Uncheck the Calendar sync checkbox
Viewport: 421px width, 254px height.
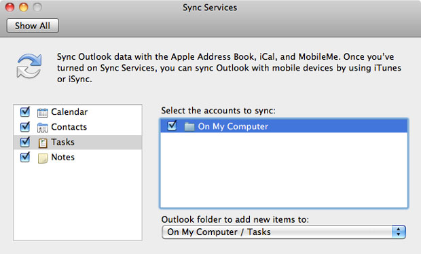tap(25, 111)
